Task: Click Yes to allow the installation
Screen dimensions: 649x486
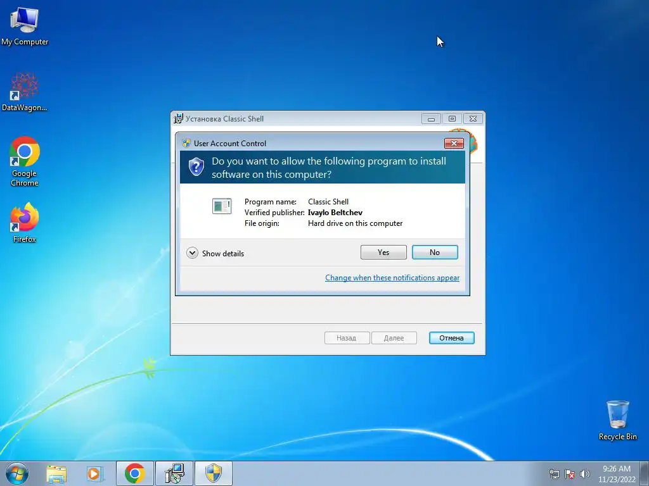Action: [x=383, y=252]
